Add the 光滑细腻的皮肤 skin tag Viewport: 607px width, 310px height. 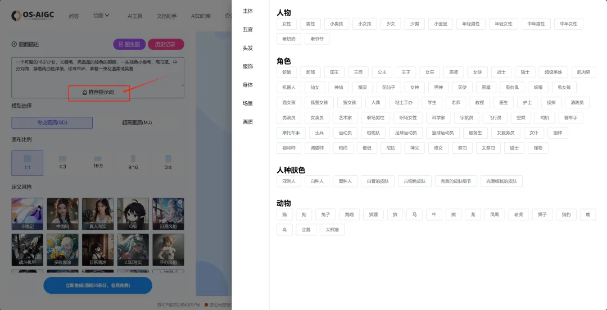[x=502, y=181]
